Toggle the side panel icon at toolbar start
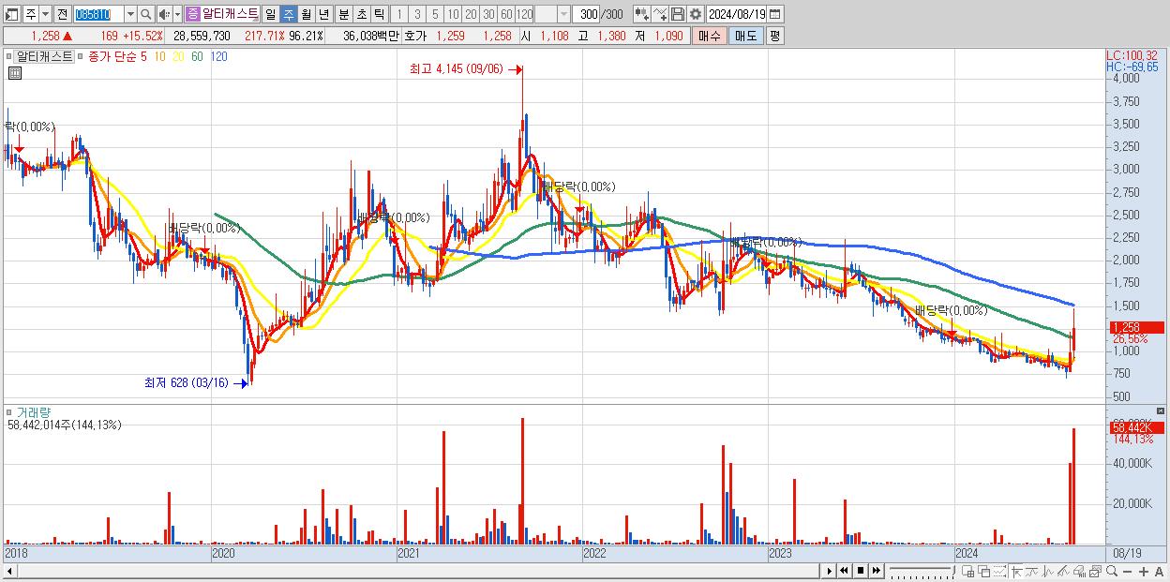 12,14
